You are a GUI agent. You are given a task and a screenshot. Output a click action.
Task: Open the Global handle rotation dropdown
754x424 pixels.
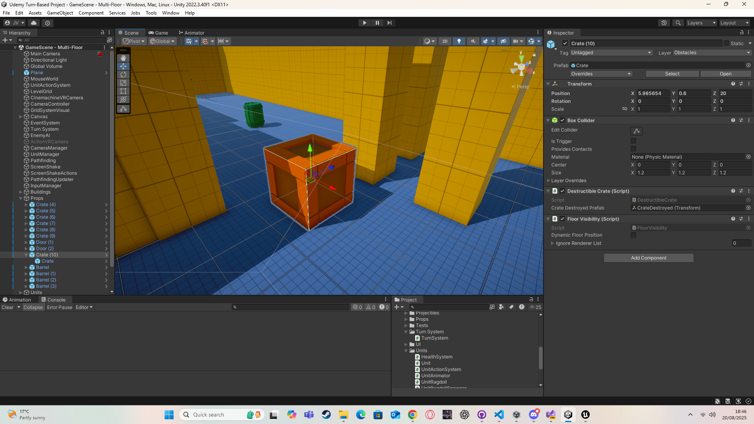pos(162,41)
